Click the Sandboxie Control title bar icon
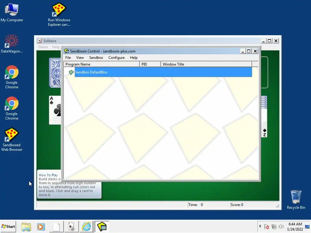This screenshot has height=233, width=311. (x=67, y=51)
